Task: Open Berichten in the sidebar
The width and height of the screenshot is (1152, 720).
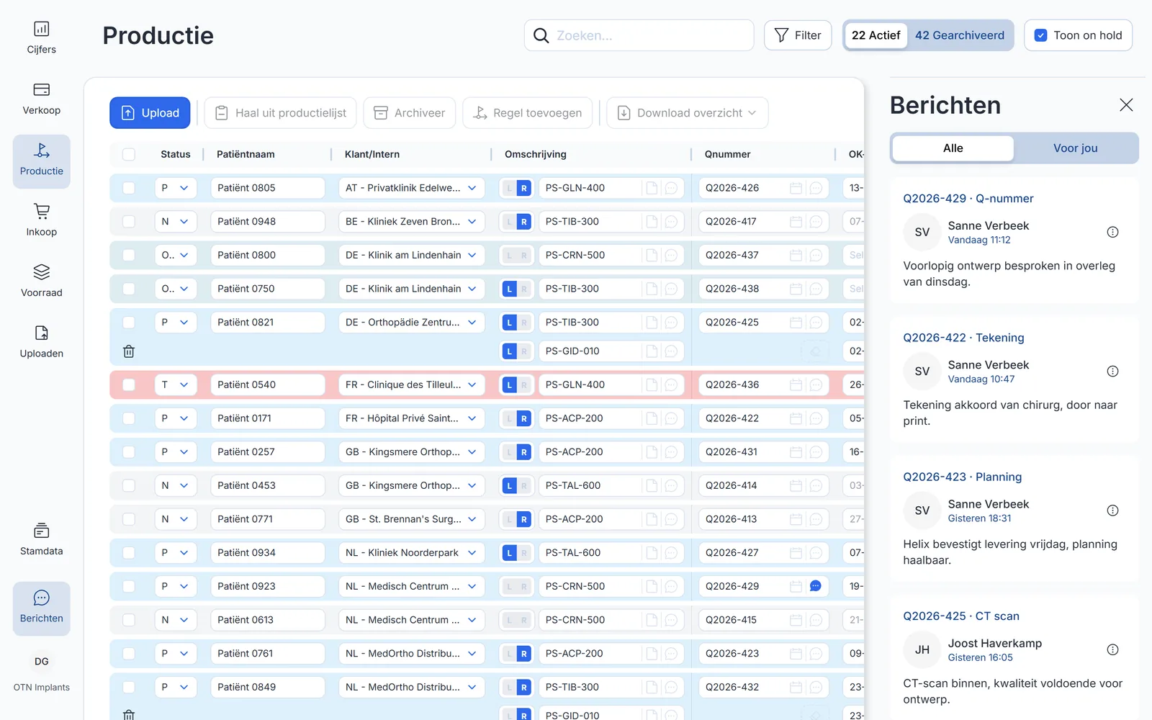Action: pyautogui.click(x=41, y=608)
